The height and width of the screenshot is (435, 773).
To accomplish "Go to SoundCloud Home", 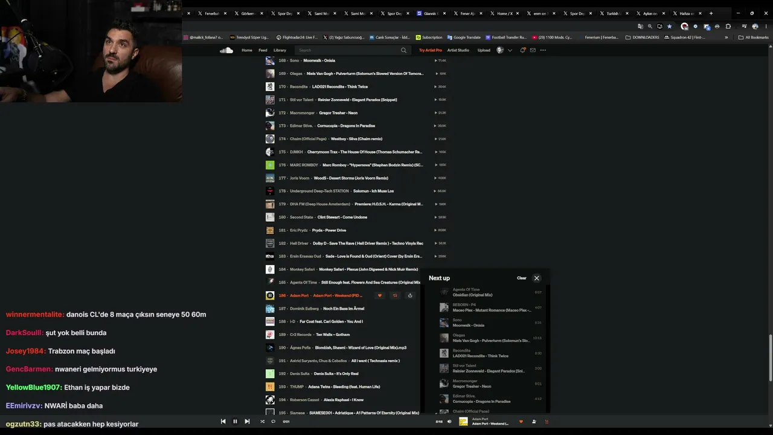I will [x=247, y=50].
